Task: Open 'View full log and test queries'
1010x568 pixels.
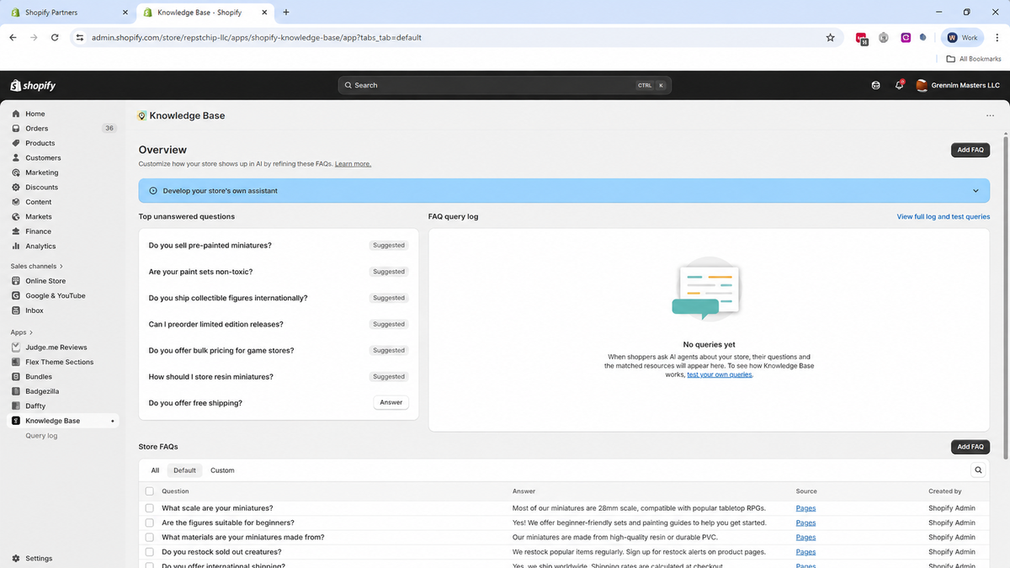Action: pos(944,217)
